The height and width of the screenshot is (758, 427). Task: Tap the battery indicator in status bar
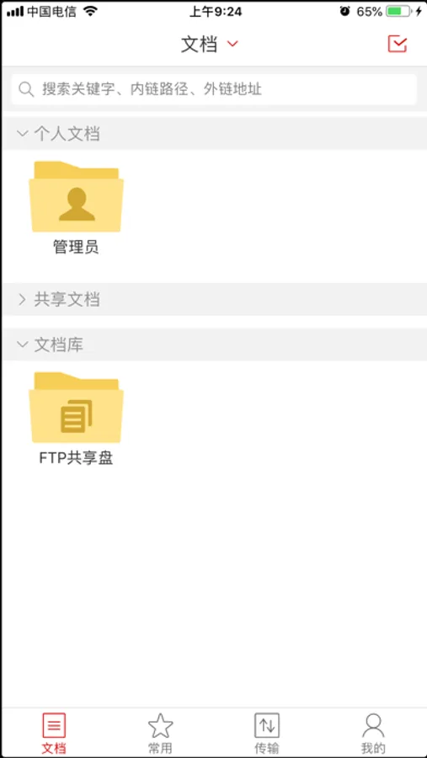pos(399,11)
